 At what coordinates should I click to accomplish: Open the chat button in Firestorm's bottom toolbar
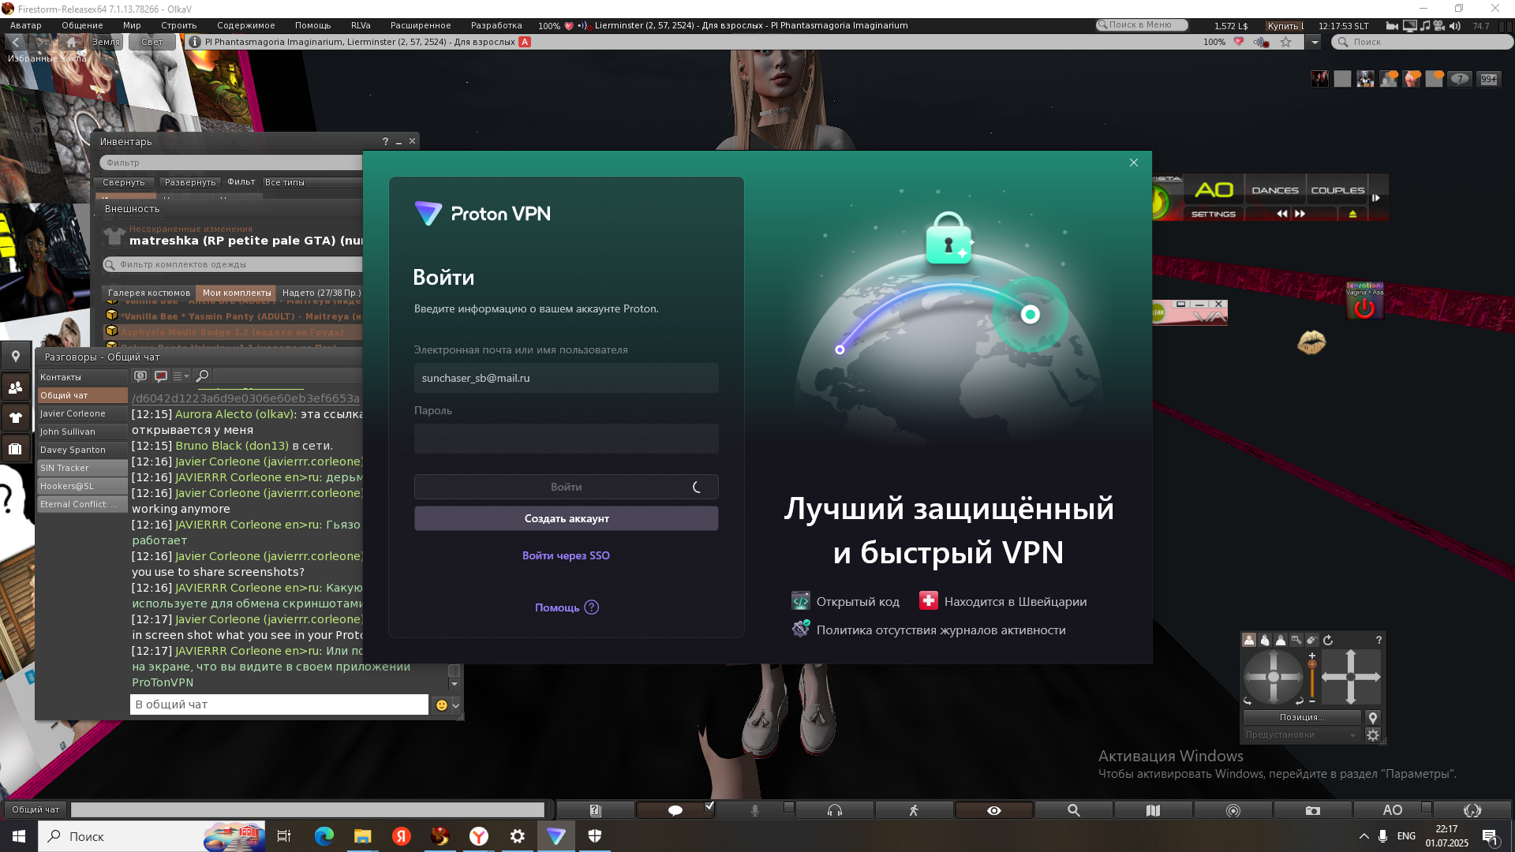[675, 810]
